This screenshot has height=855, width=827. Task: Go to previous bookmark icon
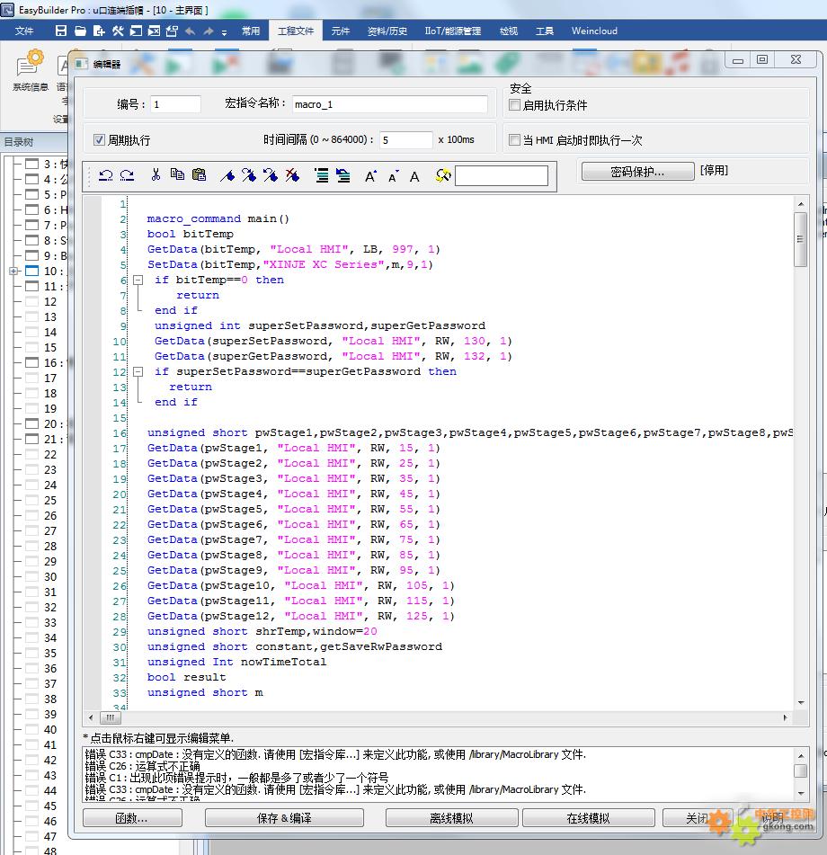(x=271, y=175)
